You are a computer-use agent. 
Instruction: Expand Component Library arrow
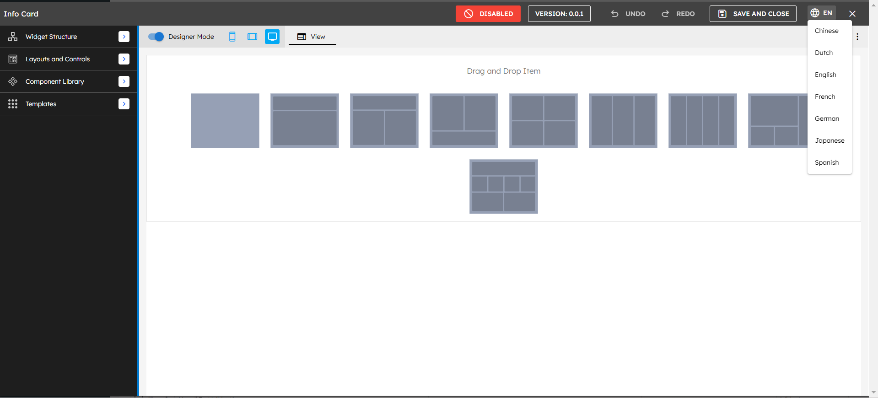coord(124,81)
